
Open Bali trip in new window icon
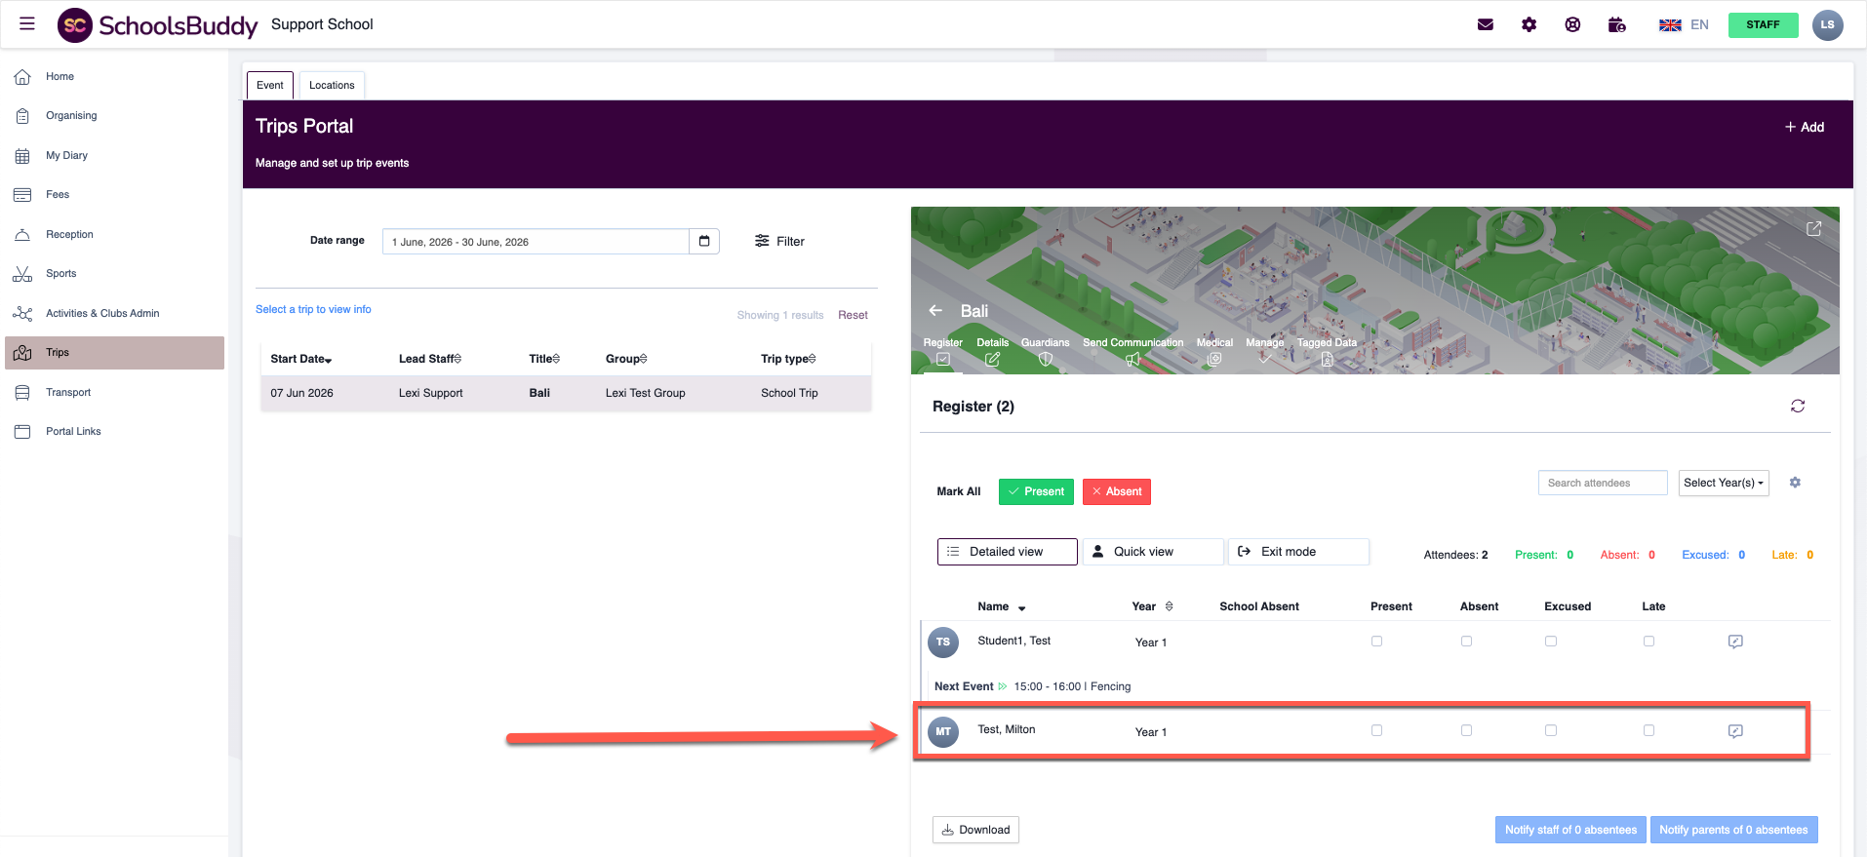[1813, 228]
